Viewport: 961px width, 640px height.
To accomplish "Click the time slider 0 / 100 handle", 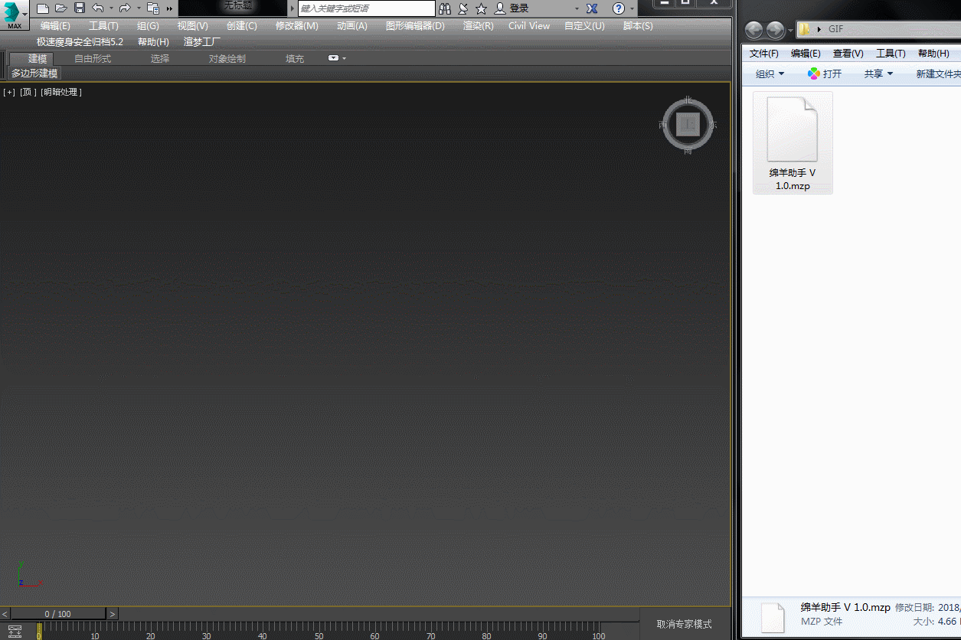I will pyautogui.click(x=58, y=614).
